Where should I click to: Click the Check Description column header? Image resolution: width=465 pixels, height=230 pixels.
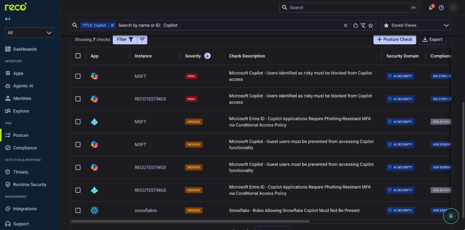(x=247, y=56)
